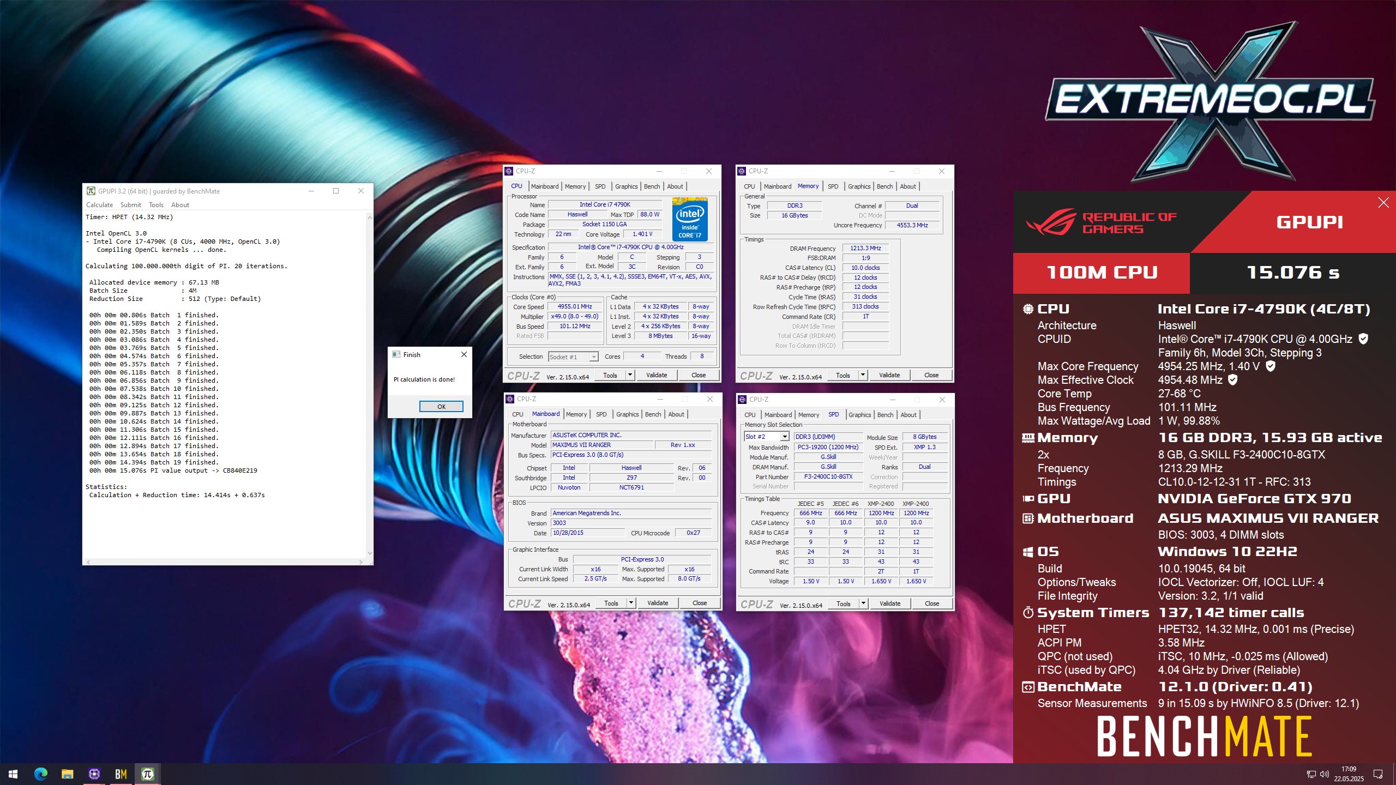Click the SPD Ext. value XMP 1.3
The height and width of the screenshot is (785, 1396).
click(x=925, y=447)
